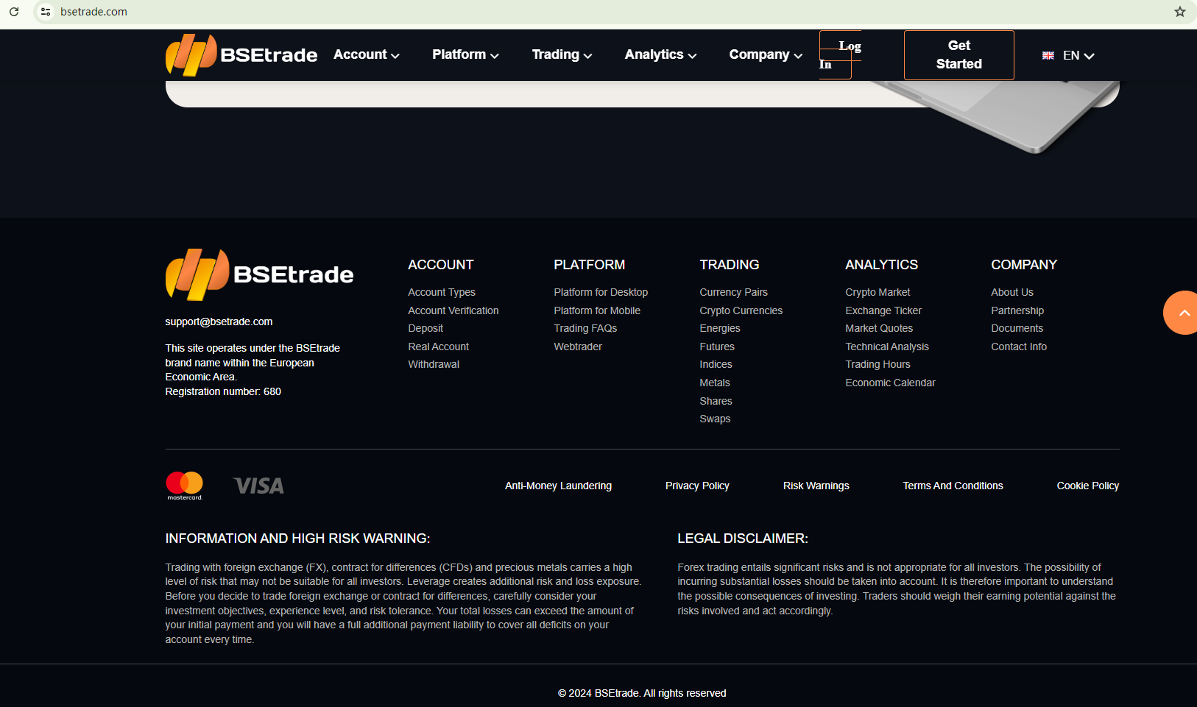Click the BSEtrade logo in the footer
The width and height of the screenshot is (1197, 707).
tap(259, 274)
